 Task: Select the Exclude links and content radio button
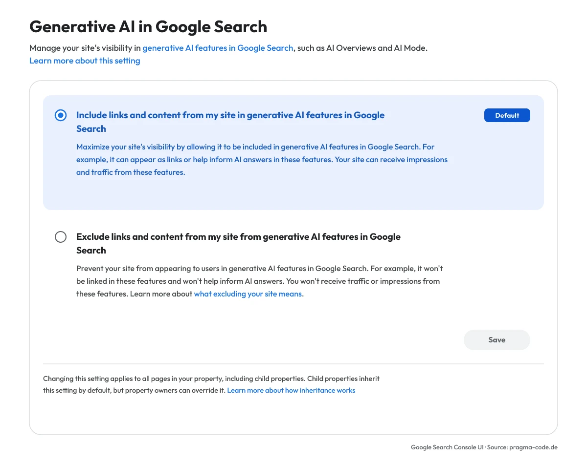click(61, 237)
